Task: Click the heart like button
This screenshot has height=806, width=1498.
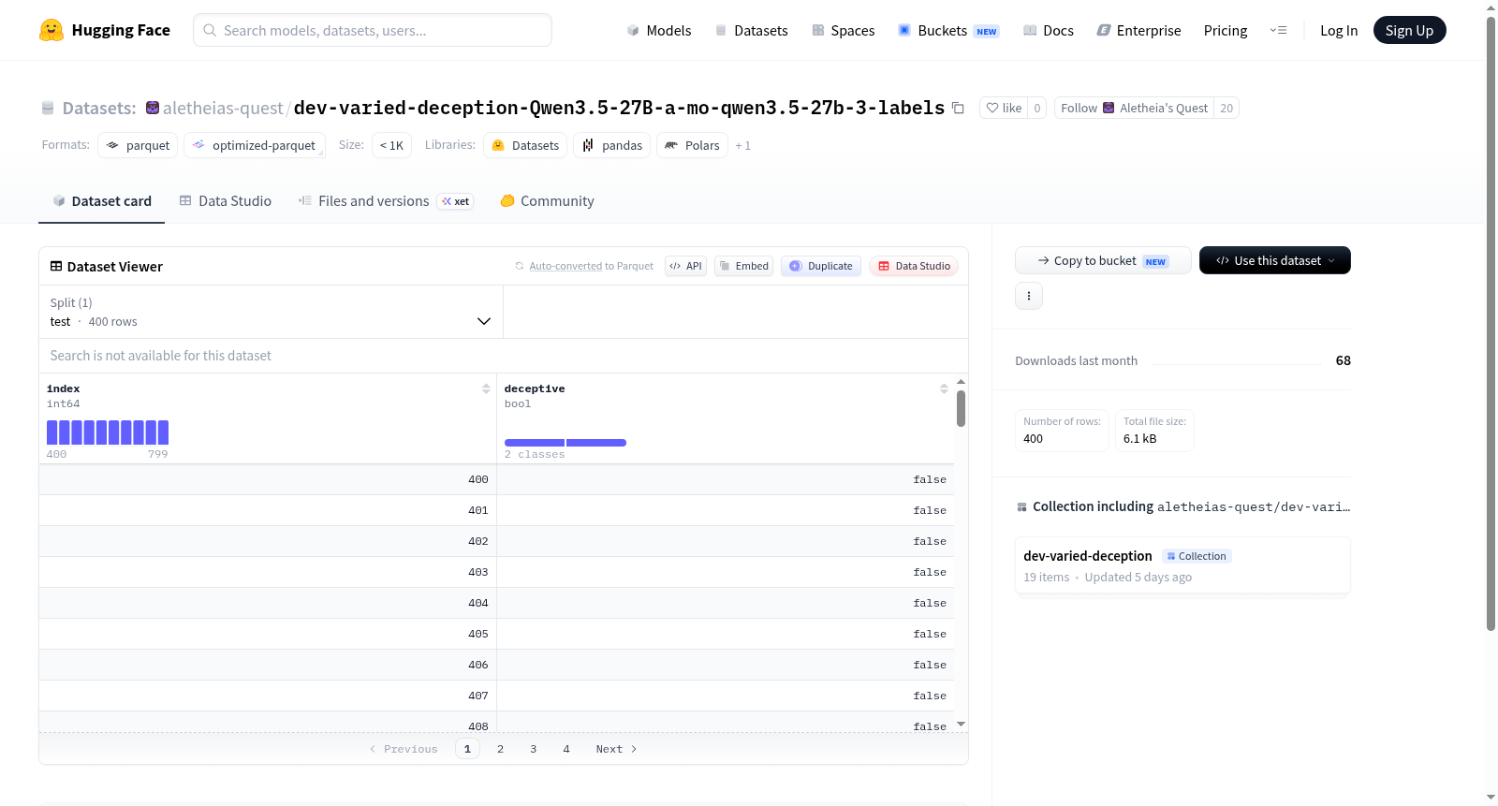Action: point(1004,108)
